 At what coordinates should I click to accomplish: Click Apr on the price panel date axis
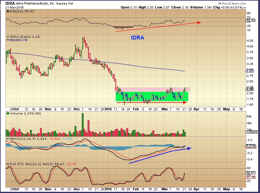[196, 109]
